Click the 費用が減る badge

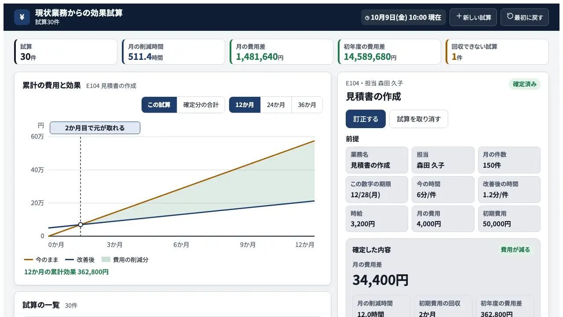(x=515, y=250)
